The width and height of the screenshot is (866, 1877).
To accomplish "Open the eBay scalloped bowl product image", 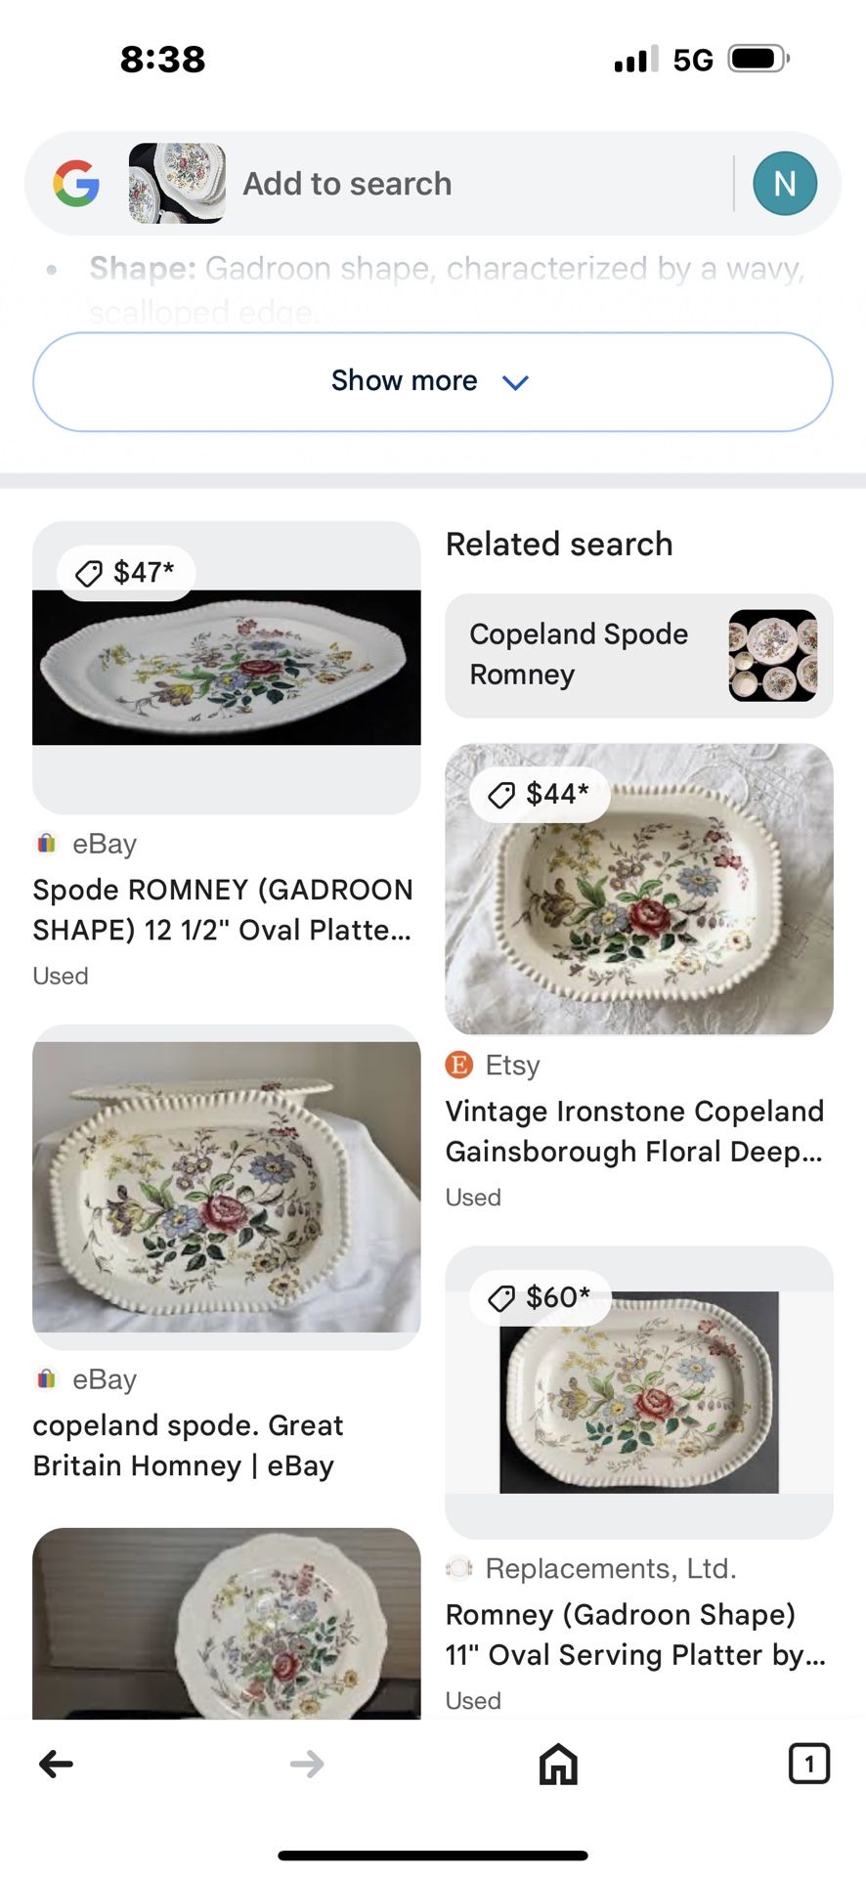I will click(x=227, y=1188).
